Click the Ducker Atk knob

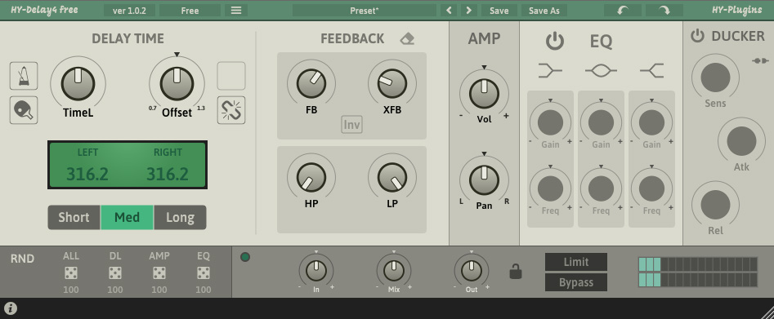point(741,141)
